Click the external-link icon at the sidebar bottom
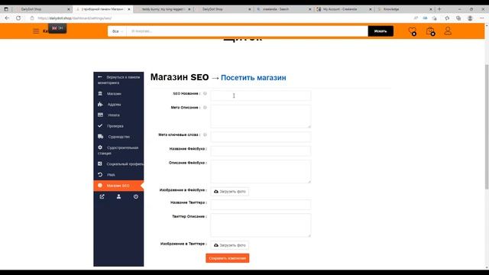This screenshot has width=489, height=275. pyautogui.click(x=102, y=196)
